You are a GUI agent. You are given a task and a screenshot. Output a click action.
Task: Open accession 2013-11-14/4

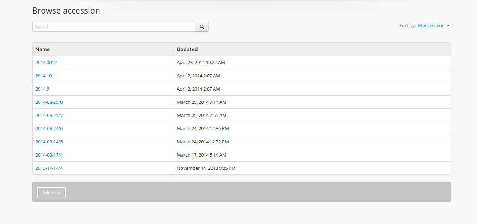(x=49, y=168)
